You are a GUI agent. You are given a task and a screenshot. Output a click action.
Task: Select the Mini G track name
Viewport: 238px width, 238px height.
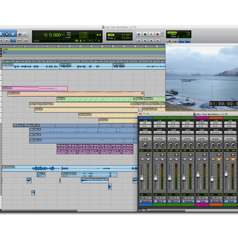pos(159,201)
